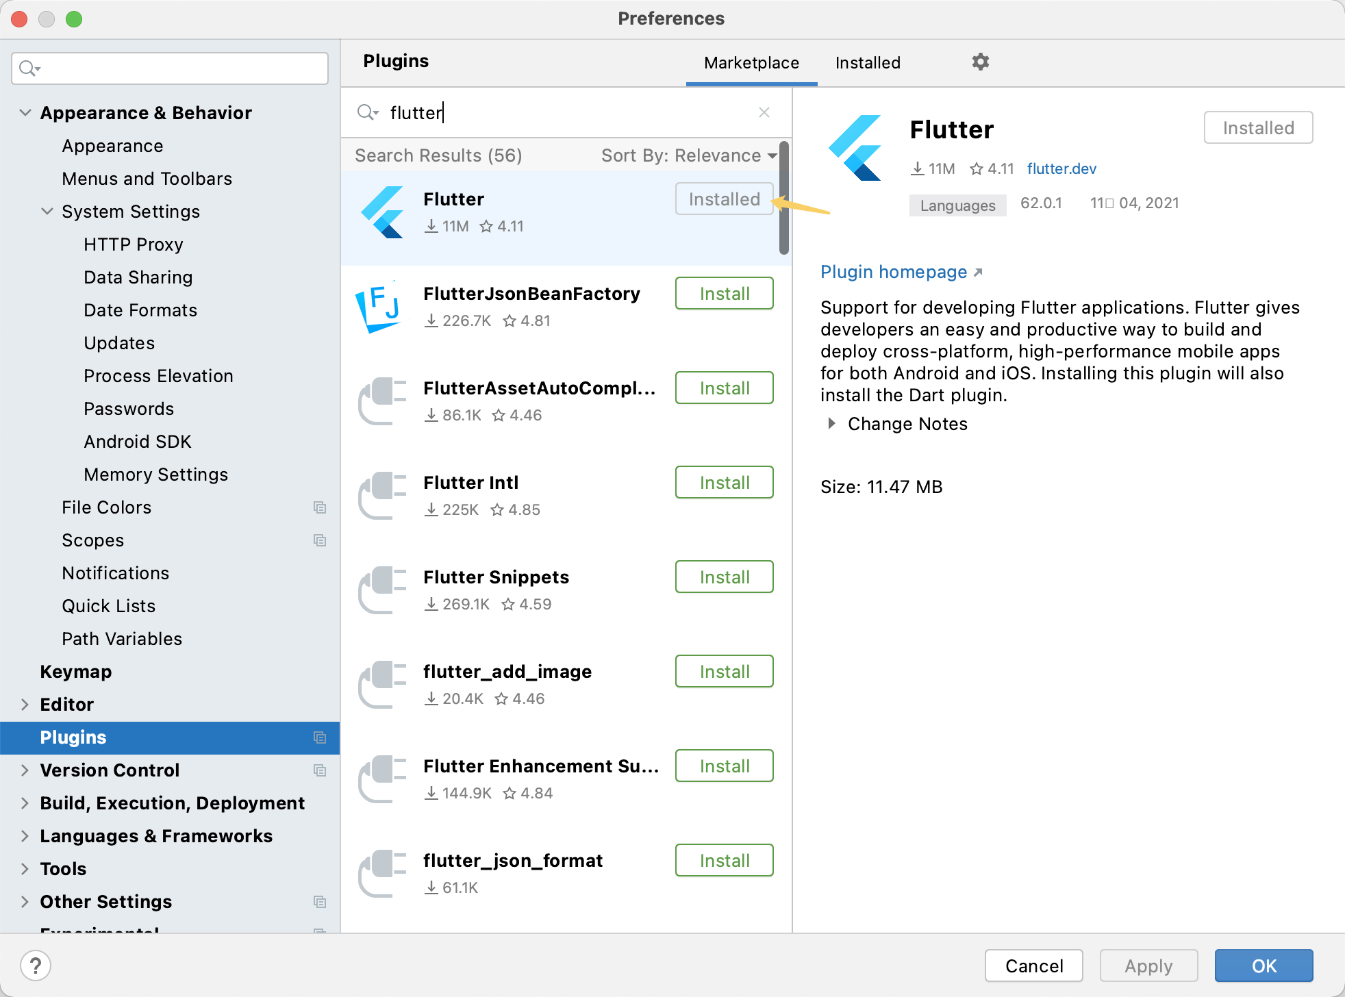The image size is (1345, 997).
Task: Open the Sort By Relevance dropdown
Action: point(688,155)
